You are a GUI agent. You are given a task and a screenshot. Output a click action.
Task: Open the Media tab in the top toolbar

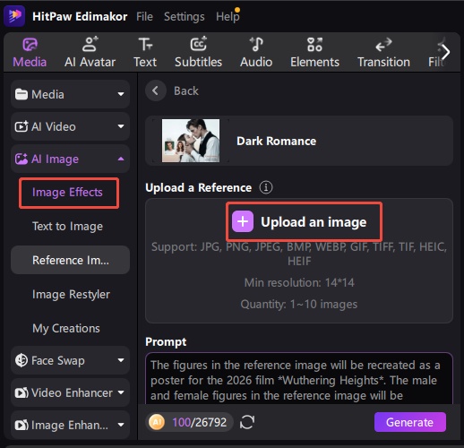point(30,53)
